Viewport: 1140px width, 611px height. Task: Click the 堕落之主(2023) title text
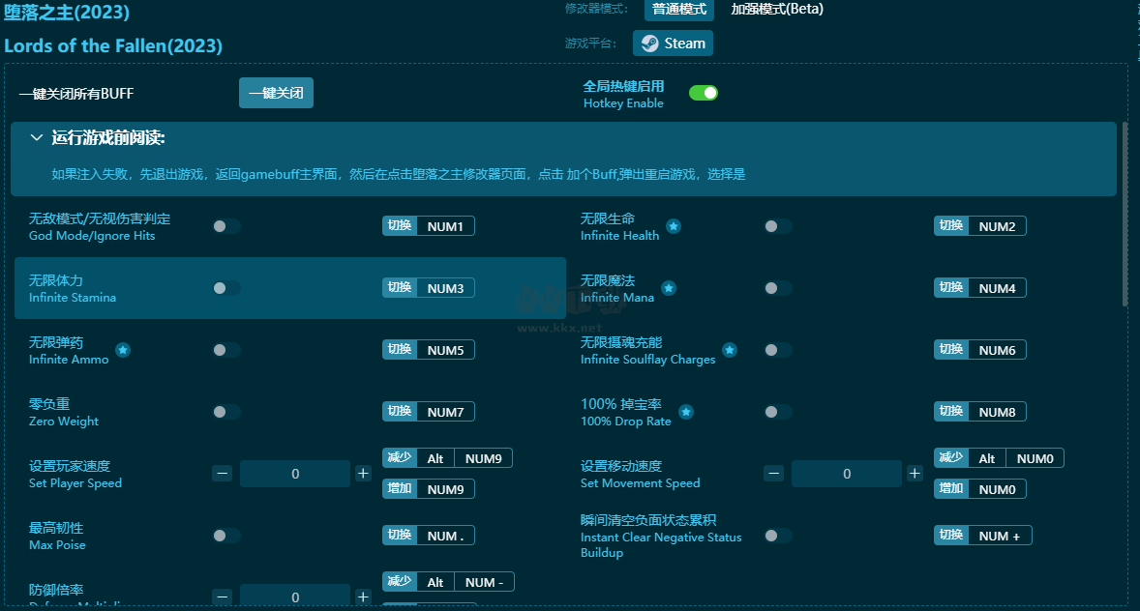point(67,13)
